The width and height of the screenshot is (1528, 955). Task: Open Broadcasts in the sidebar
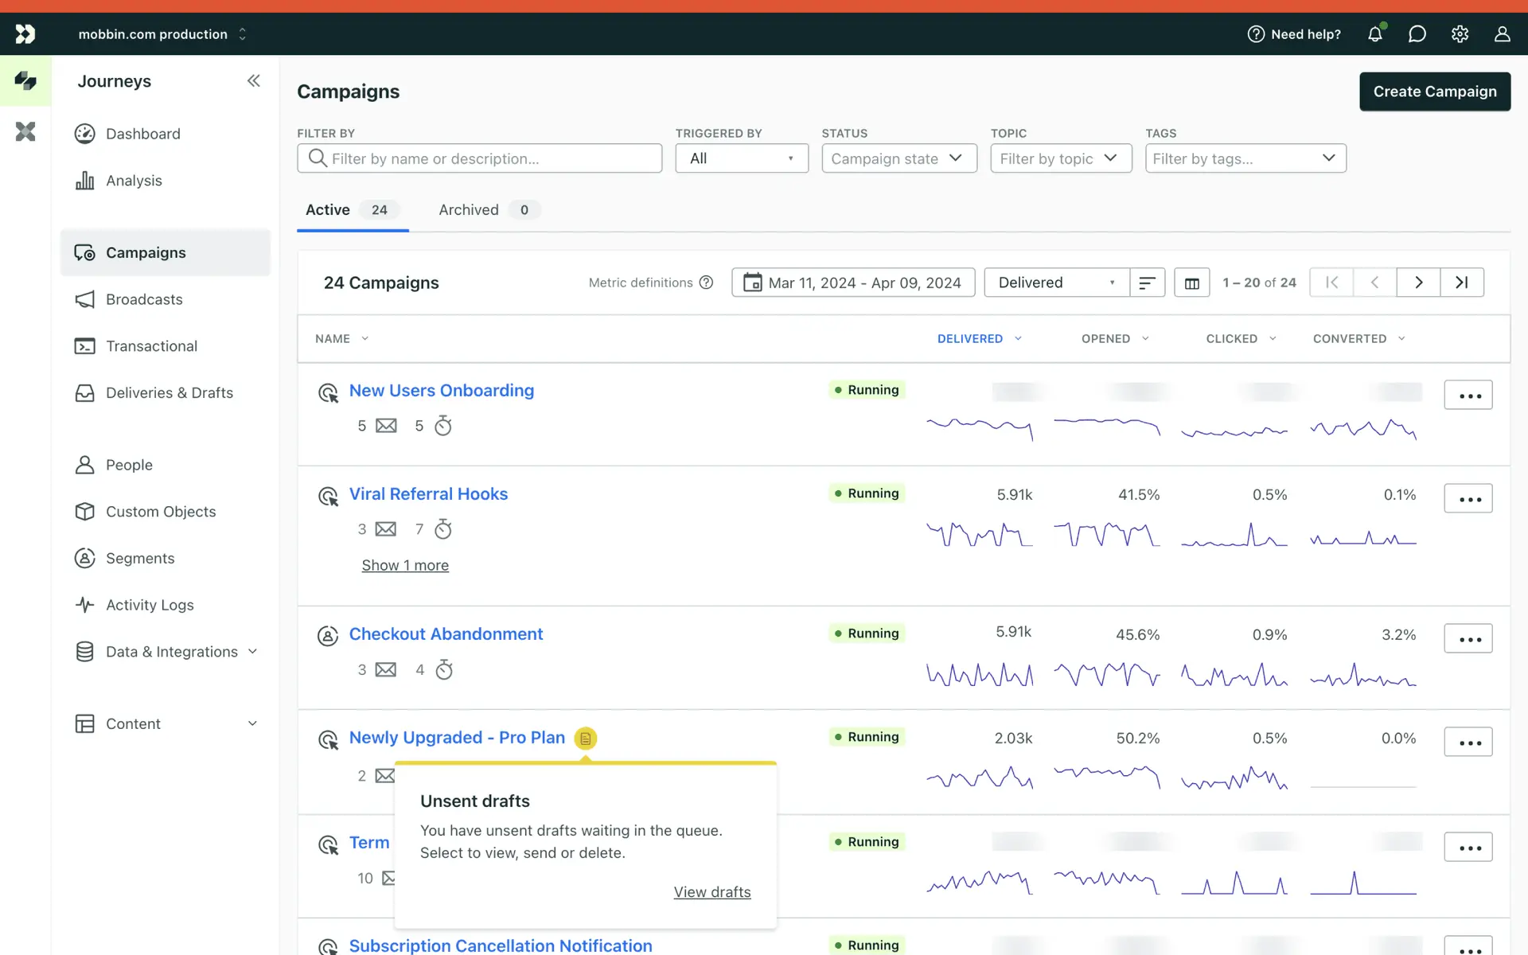point(144,299)
